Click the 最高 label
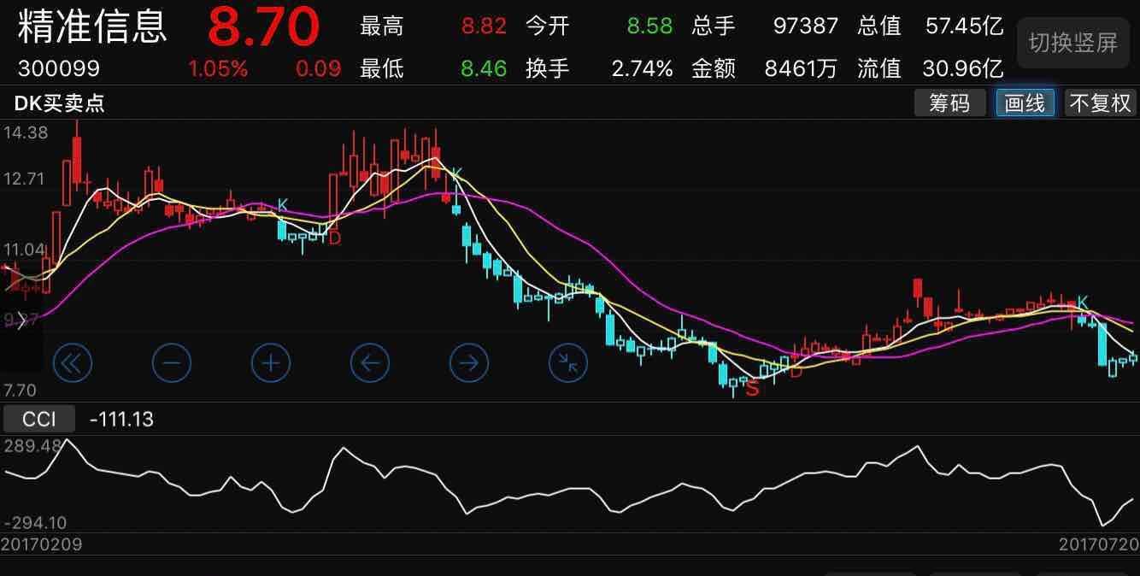This screenshot has height=576, width=1140. [x=382, y=26]
